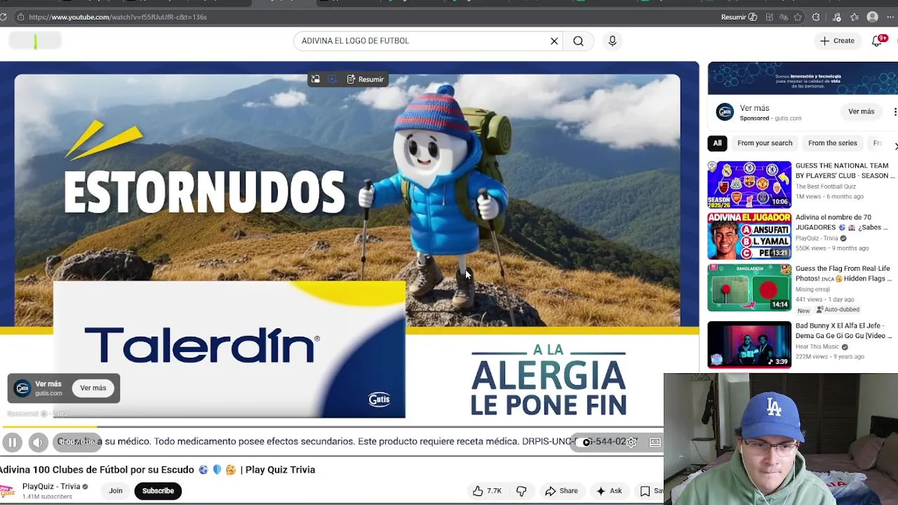The height and width of the screenshot is (505, 898).
Task: Click Guess the Flag From Real-Life title
Action: (x=843, y=274)
